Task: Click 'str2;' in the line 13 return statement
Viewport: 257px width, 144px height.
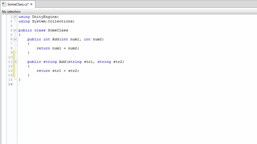Action: (x=73, y=70)
